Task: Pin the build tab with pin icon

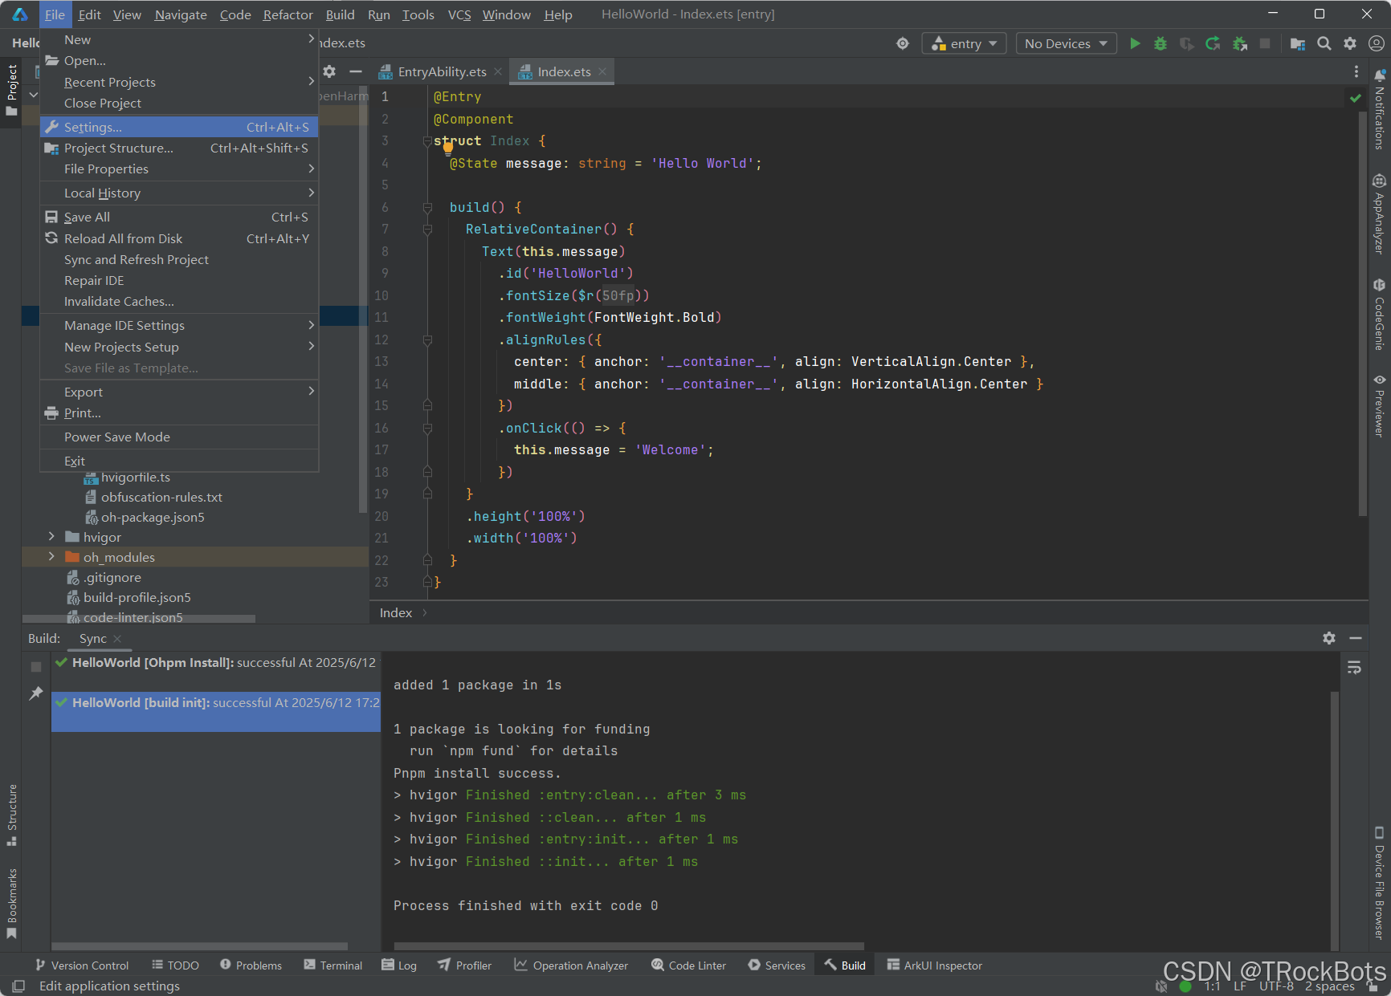Action: (x=36, y=693)
